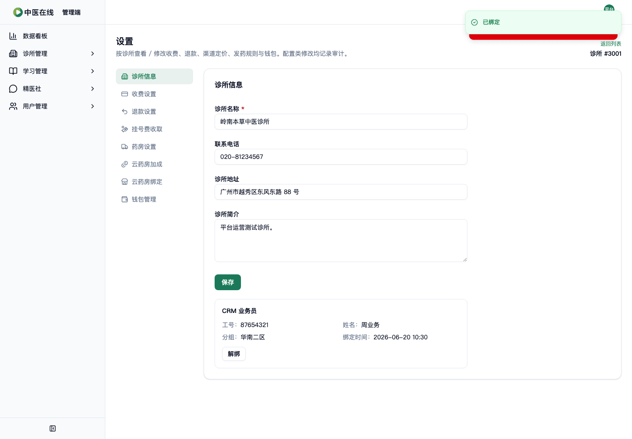
Task: Select the active 诊所信息 tab
Action: (x=154, y=76)
